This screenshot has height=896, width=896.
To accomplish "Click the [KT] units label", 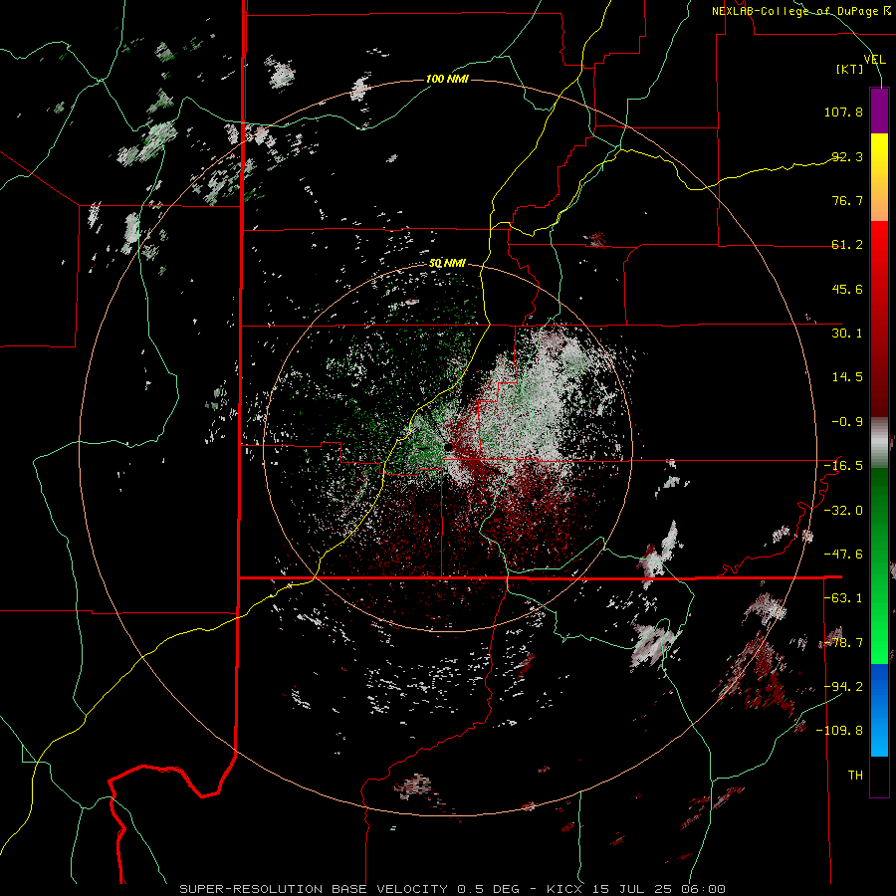I will point(850,69).
